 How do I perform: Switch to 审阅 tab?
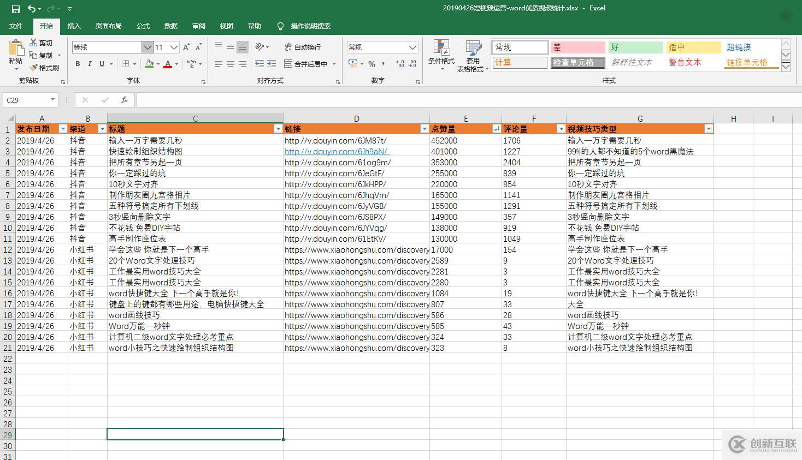[x=199, y=26]
